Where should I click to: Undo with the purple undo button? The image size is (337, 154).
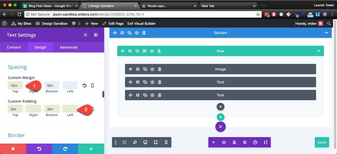pyautogui.click(x=39, y=149)
